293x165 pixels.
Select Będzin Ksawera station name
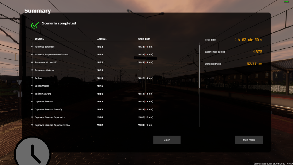[x=42, y=94]
